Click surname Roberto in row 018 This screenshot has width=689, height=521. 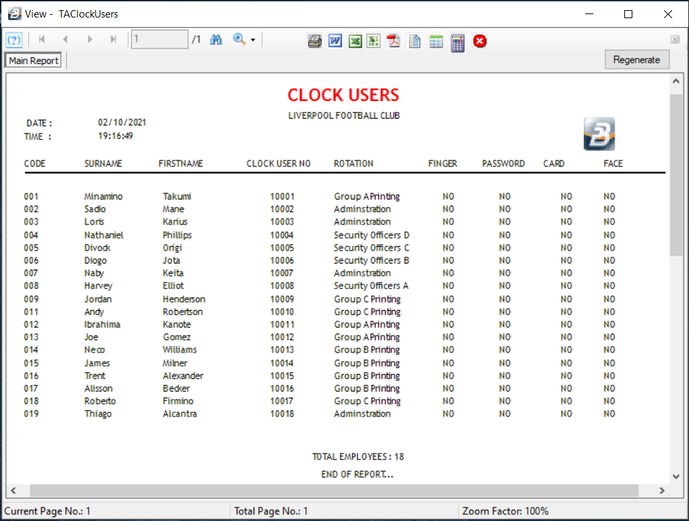coord(100,401)
